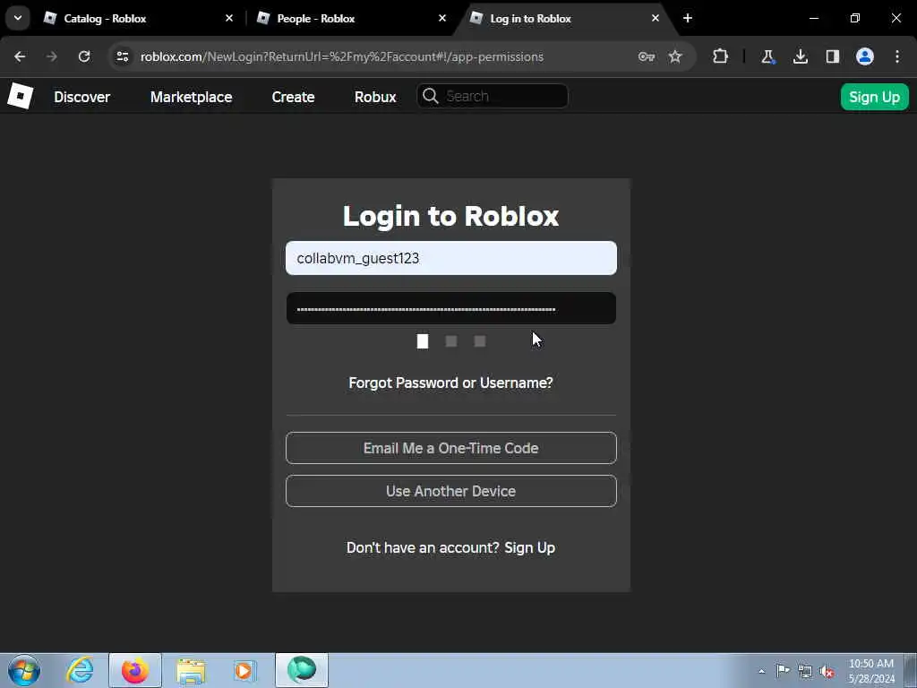Screen dimensions: 917x688
Task: Open the saved passwords key icon
Action: pos(647,56)
